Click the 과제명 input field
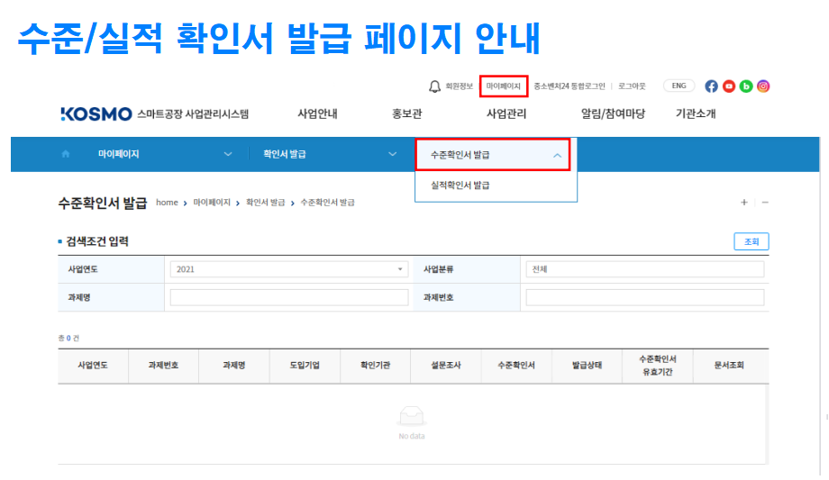 pyautogui.click(x=289, y=297)
